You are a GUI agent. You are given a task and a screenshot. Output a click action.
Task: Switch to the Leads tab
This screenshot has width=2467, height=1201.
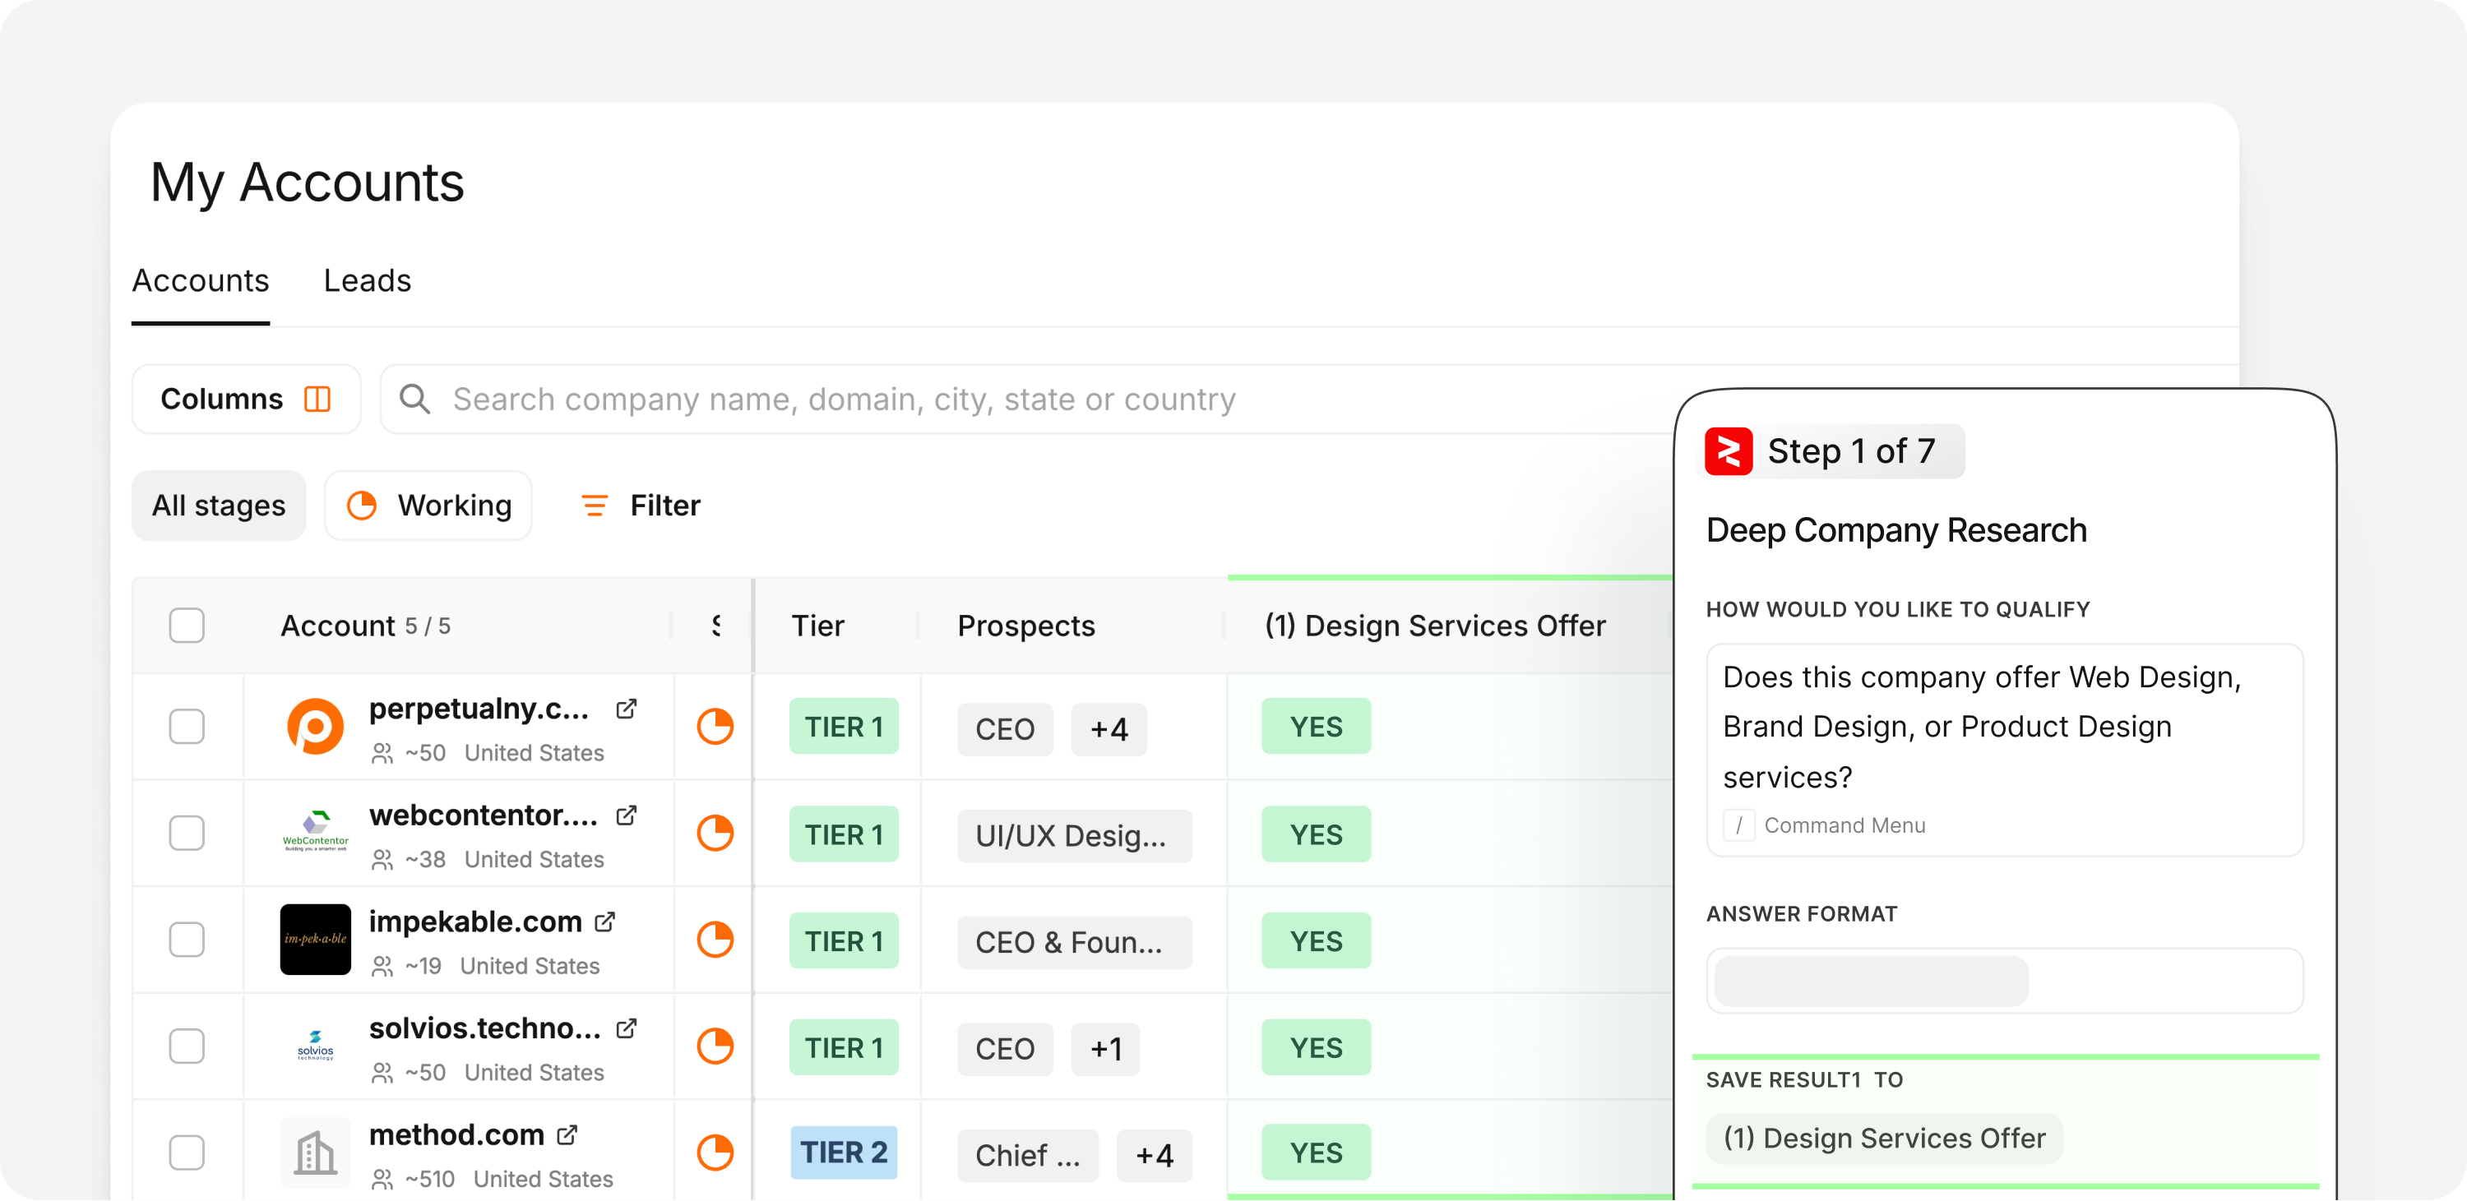pyautogui.click(x=367, y=281)
